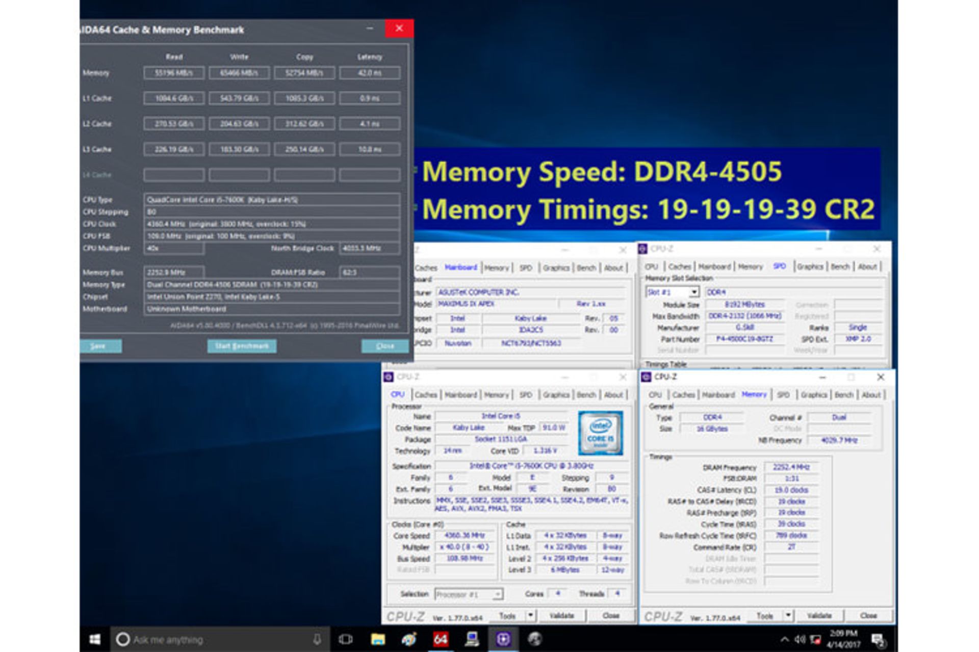
Task: Show hidden system tray icons
Action: coord(784,639)
